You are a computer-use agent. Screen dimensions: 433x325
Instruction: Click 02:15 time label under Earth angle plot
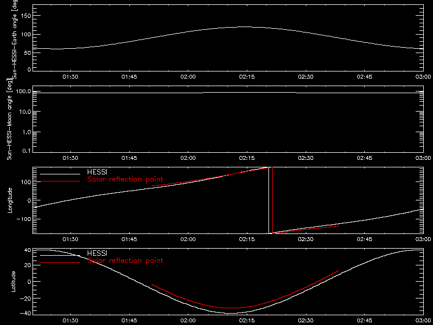(x=247, y=77)
